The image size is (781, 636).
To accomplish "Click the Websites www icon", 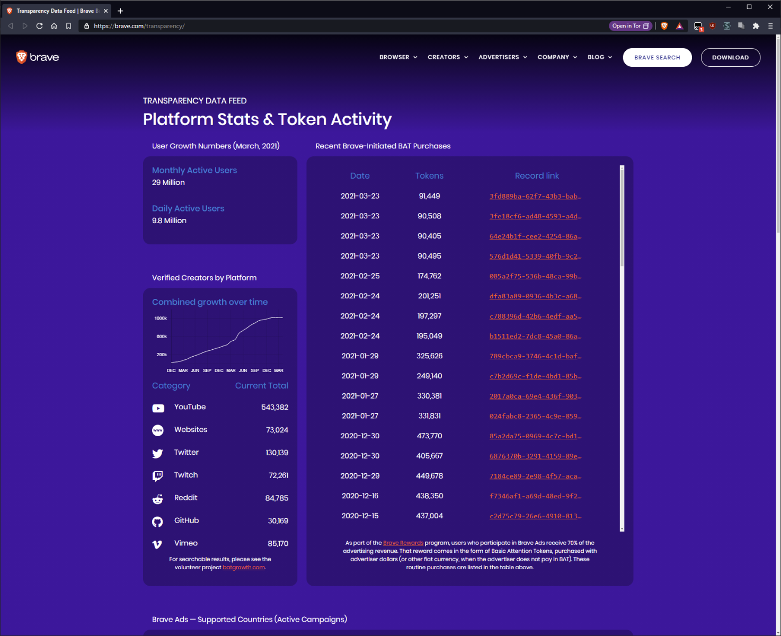I will coord(158,430).
